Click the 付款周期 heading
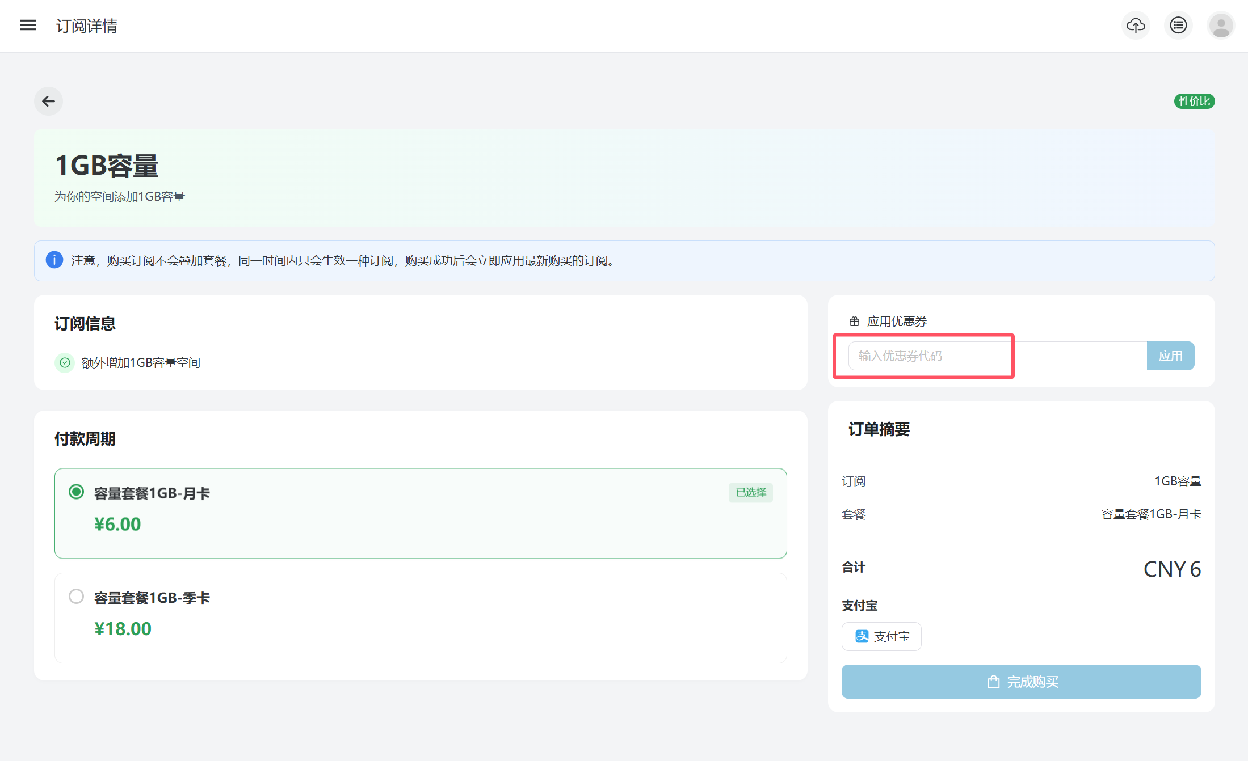The height and width of the screenshot is (761, 1248). pyautogui.click(x=85, y=439)
